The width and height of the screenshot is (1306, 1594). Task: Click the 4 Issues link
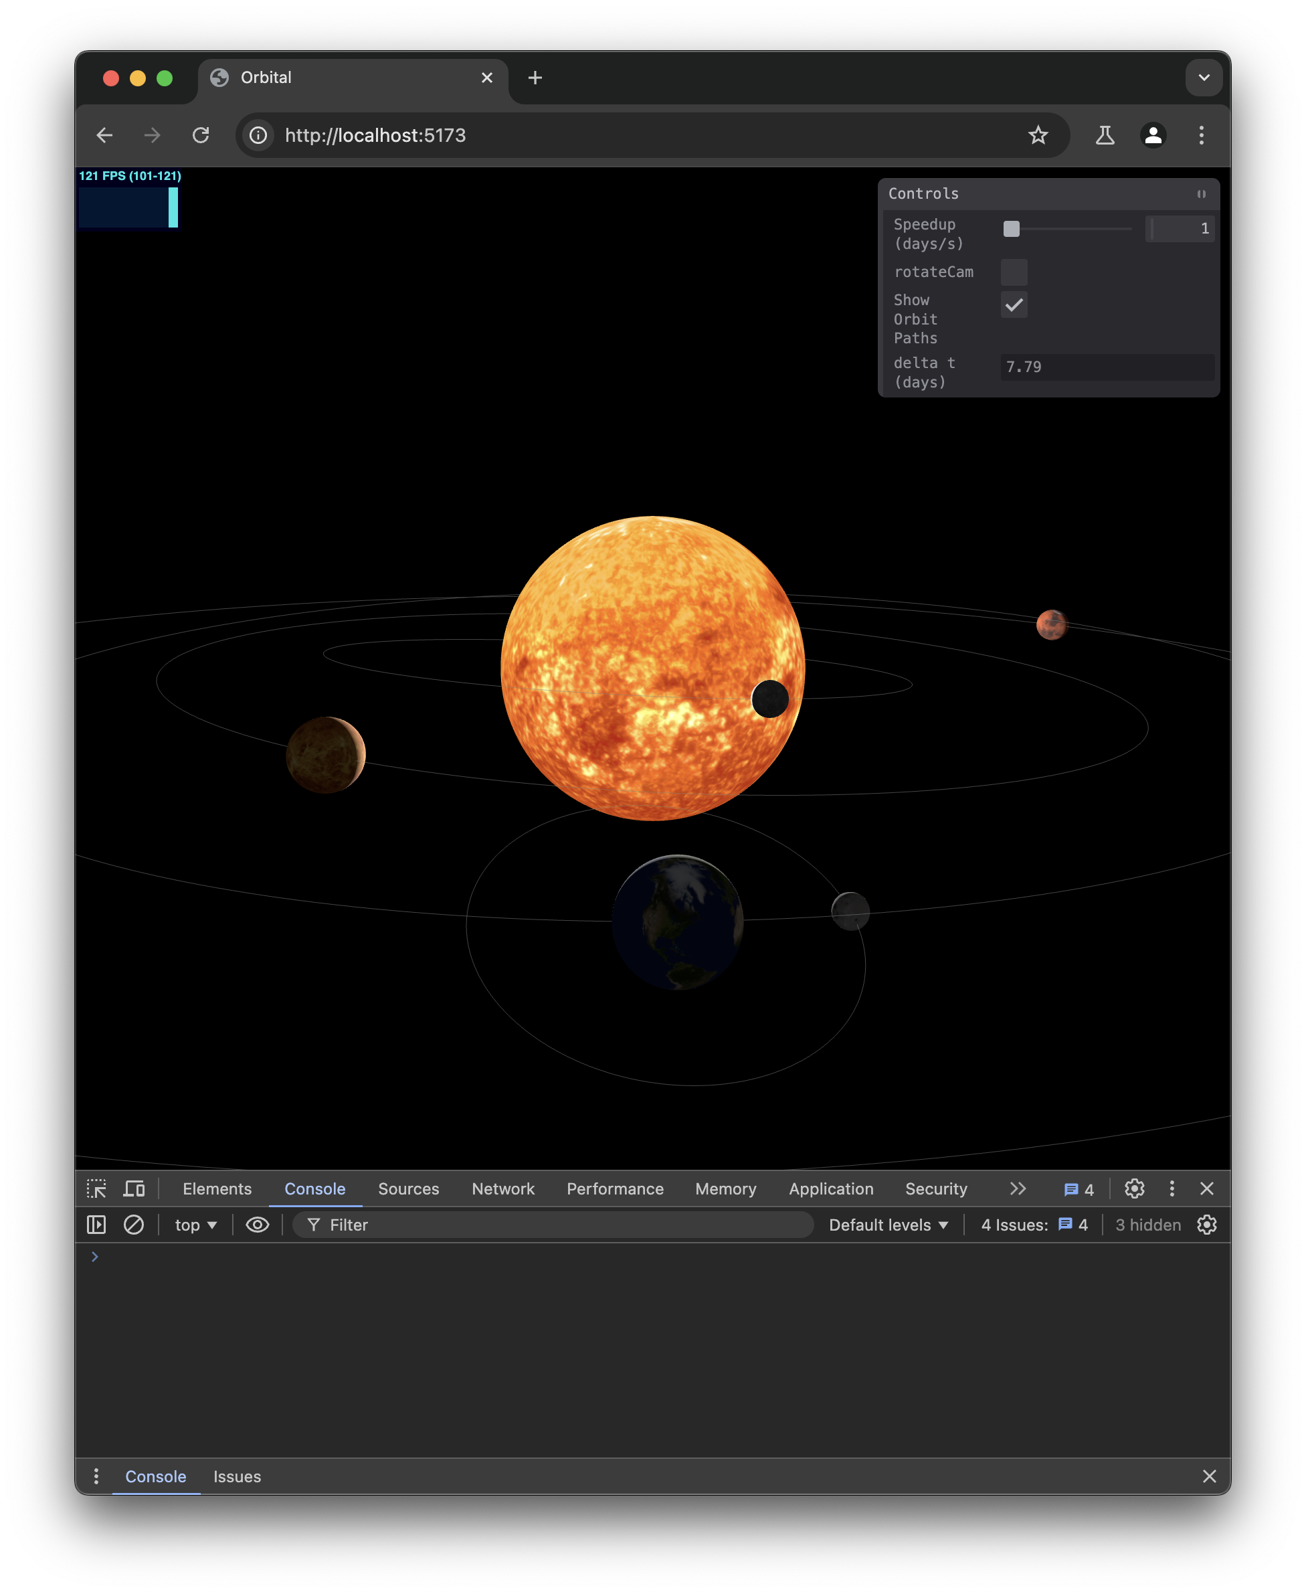pos(1034,1225)
